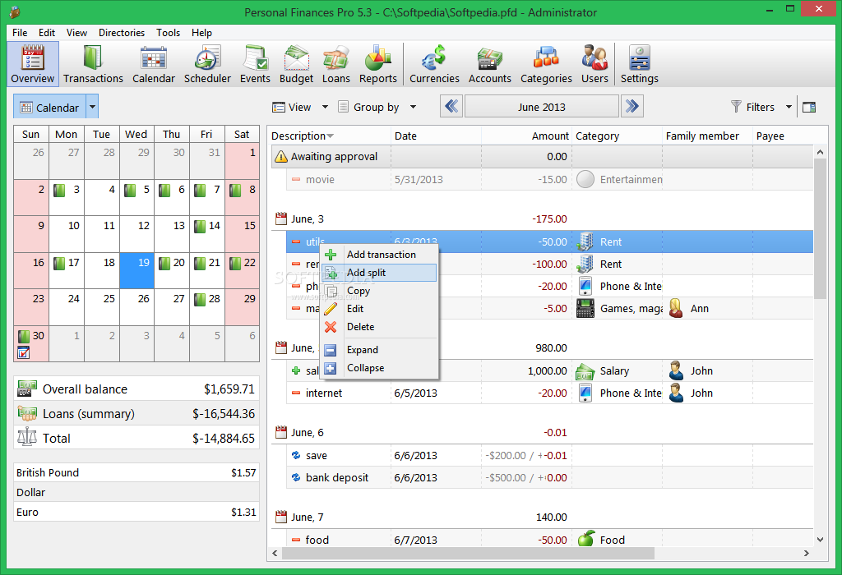
Task: Collapse the June, 6 group
Action: tap(281, 432)
